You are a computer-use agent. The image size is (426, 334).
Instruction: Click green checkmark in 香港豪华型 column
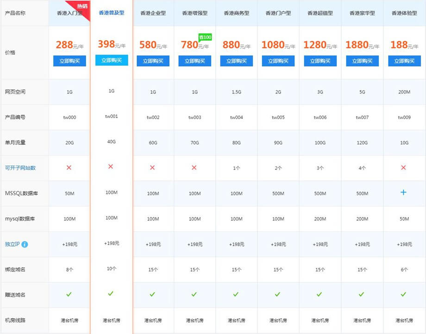[x=362, y=294]
